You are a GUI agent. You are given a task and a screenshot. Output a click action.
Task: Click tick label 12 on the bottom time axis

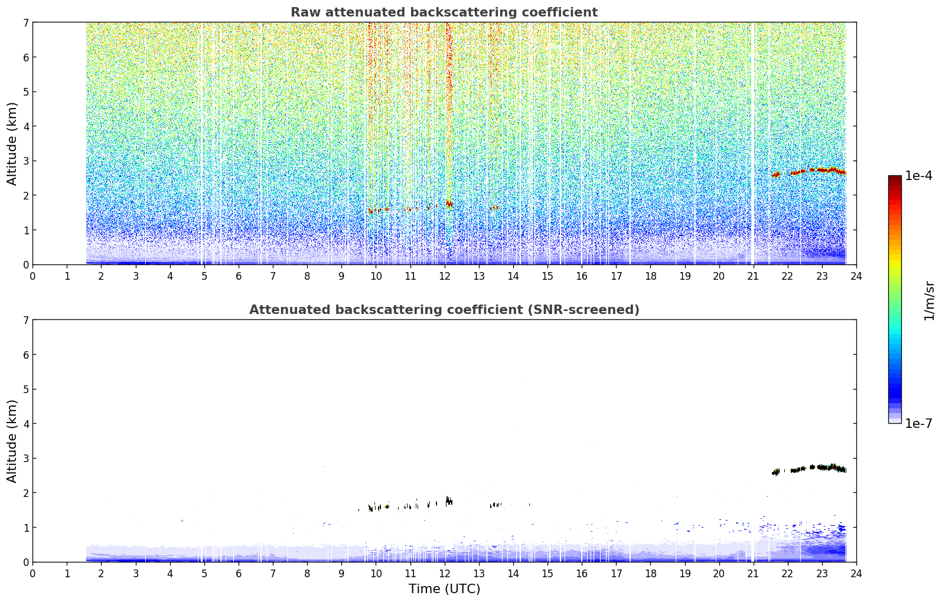click(444, 573)
